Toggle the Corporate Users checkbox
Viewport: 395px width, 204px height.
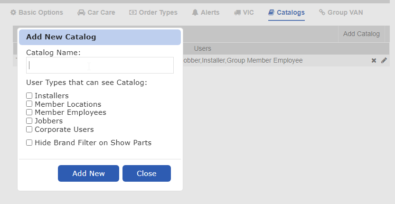(x=29, y=129)
